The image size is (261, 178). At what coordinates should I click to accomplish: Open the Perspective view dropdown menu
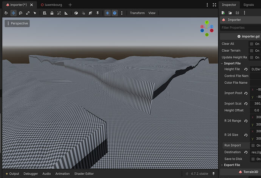pyautogui.click(x=17, y=23)
